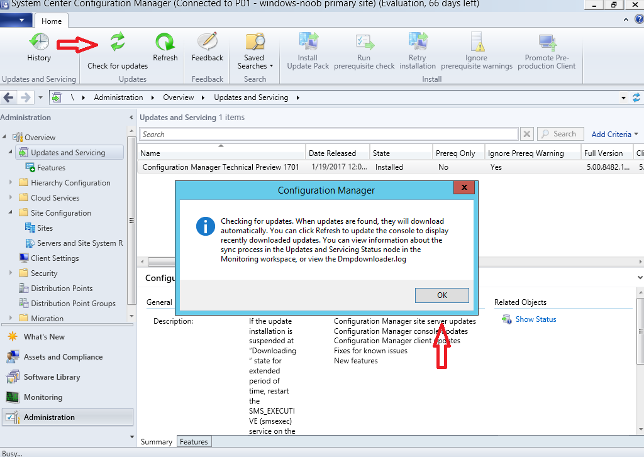Image resolution: width=644 pixels, height=457 pixels.
Task: Collapse the ribbon with the up chevron
Action: click(x=626, y=19)
